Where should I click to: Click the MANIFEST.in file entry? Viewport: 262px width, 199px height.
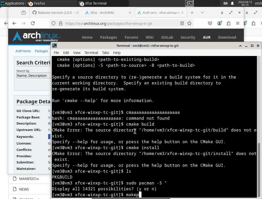click(x=29, y=179)
